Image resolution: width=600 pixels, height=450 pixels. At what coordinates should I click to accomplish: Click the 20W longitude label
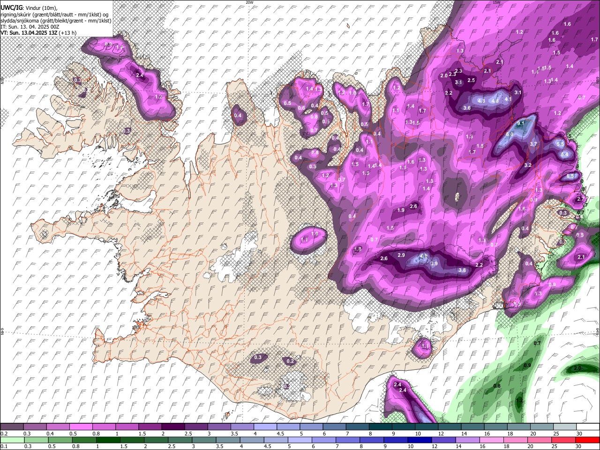(x=249, y=2)
